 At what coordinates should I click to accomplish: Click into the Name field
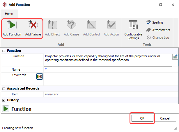pyautogui.click(x=111, y=69)
